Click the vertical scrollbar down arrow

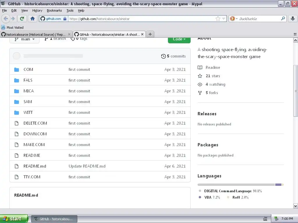(295, 206)
